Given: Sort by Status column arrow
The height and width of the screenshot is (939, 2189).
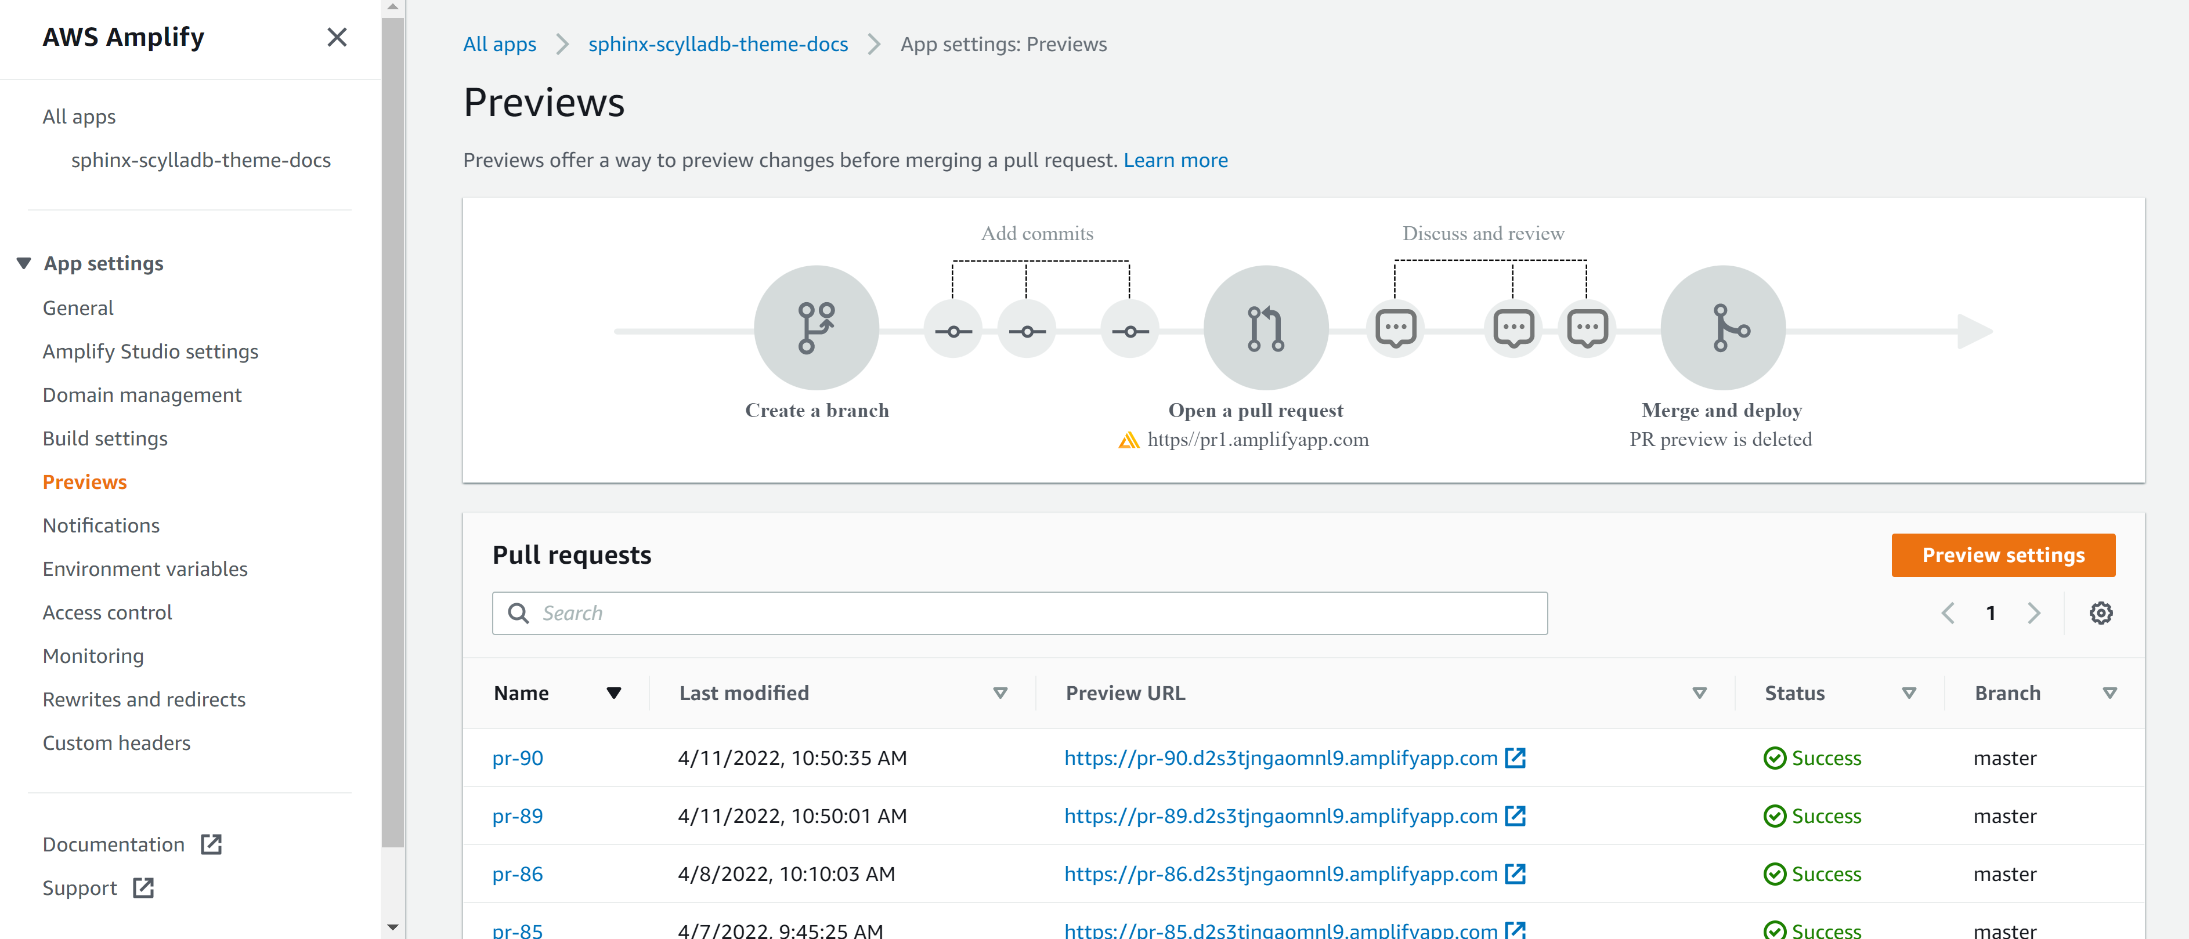Looking at the screenshot, I should pos(1909,693).
